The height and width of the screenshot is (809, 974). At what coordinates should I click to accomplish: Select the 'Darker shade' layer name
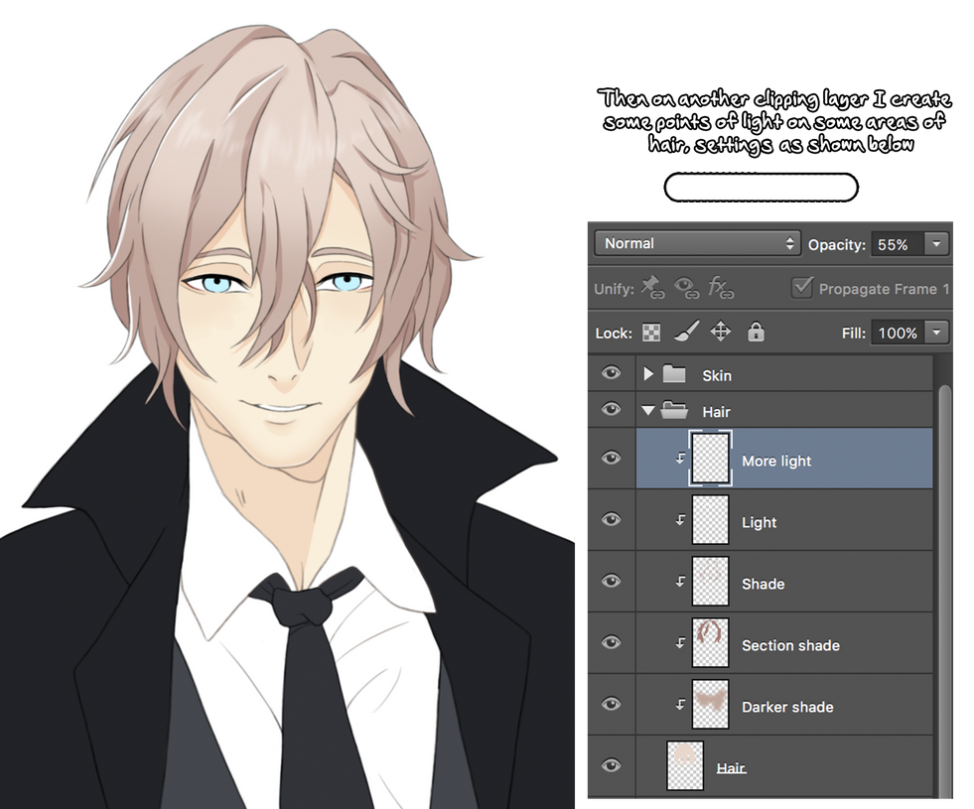click(787, 707)
